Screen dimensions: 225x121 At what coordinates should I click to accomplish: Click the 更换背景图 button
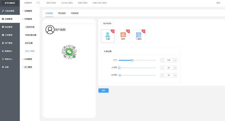click(107, 24)
